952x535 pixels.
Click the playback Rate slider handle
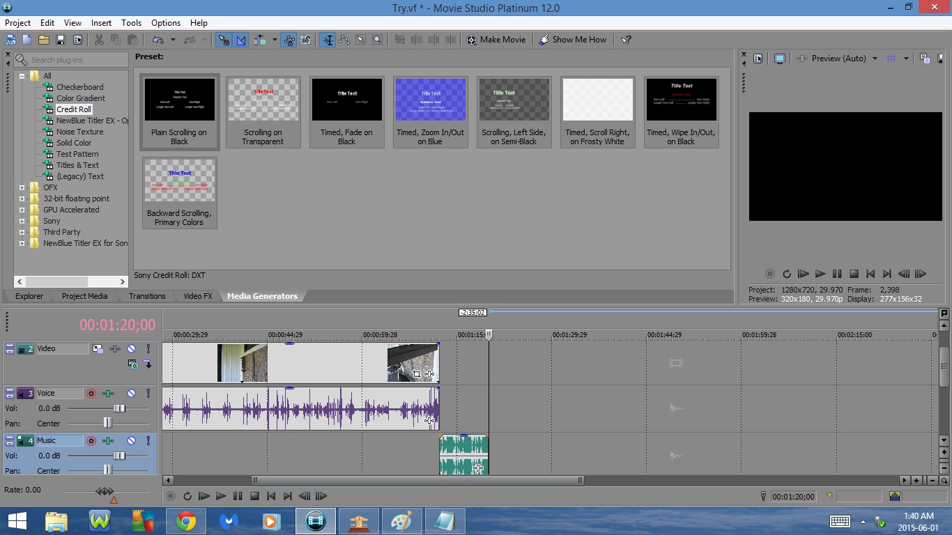coord(105,491)
